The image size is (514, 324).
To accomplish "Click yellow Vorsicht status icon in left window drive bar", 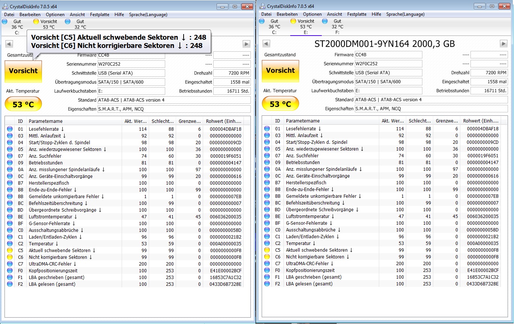I will (36, 22).
